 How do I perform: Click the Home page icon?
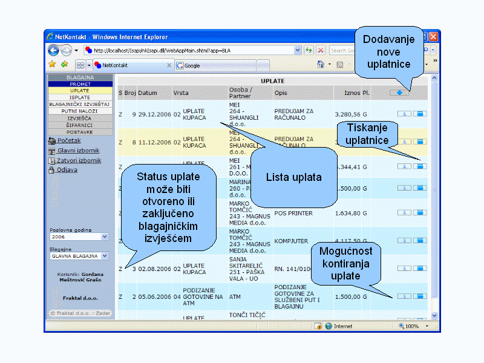tap(321, 64)
